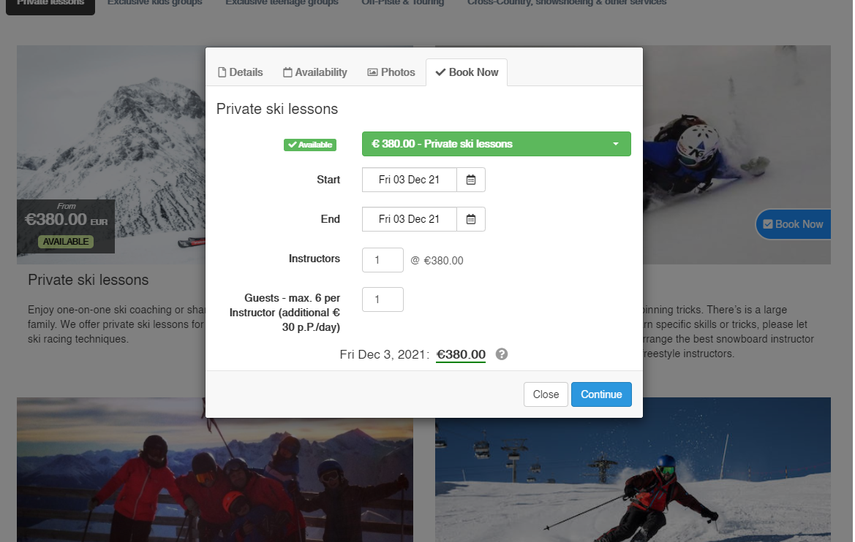Click the price help question mark icon

point(502,354)
